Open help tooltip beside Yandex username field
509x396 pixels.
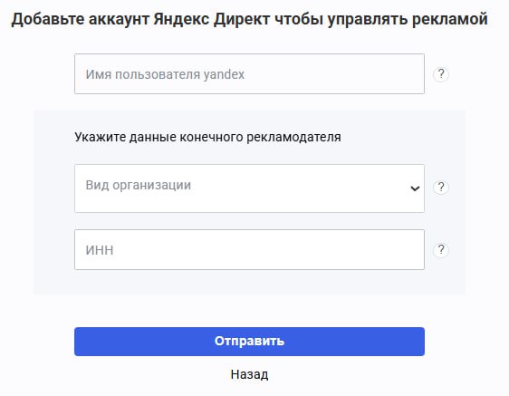point(441,74)
